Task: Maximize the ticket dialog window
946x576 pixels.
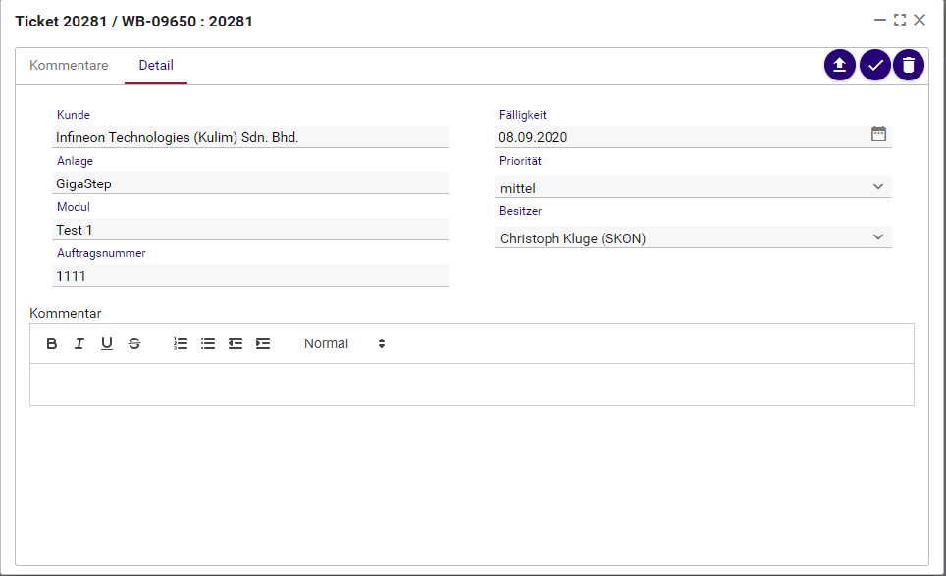Action: point(900,20)
